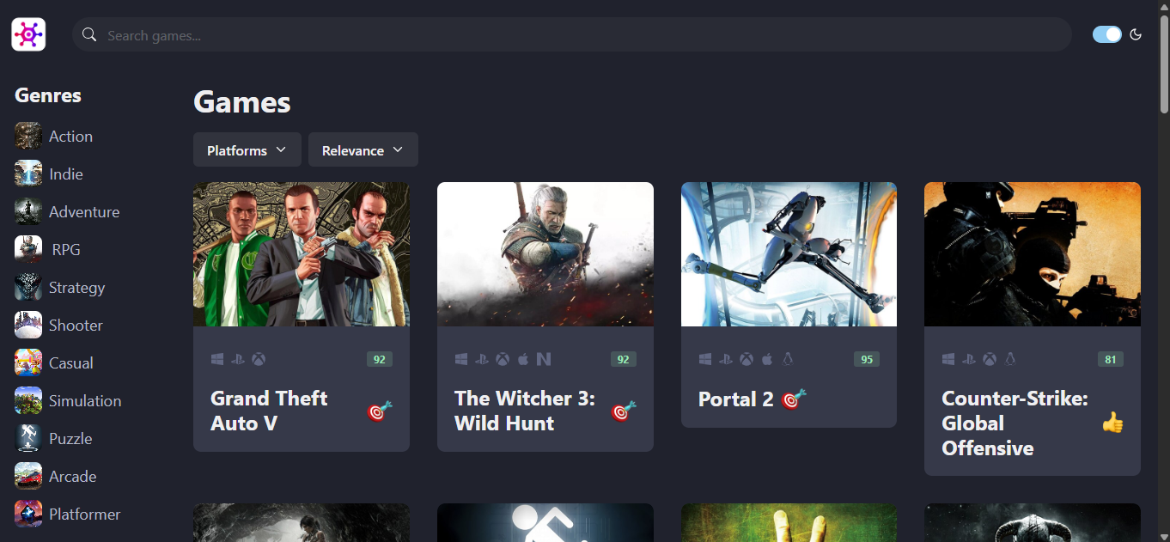Viewport: 1170px width, 542px height.
Task: Click Xbox icon on Portal 2 card
Action: coord(746,359)
